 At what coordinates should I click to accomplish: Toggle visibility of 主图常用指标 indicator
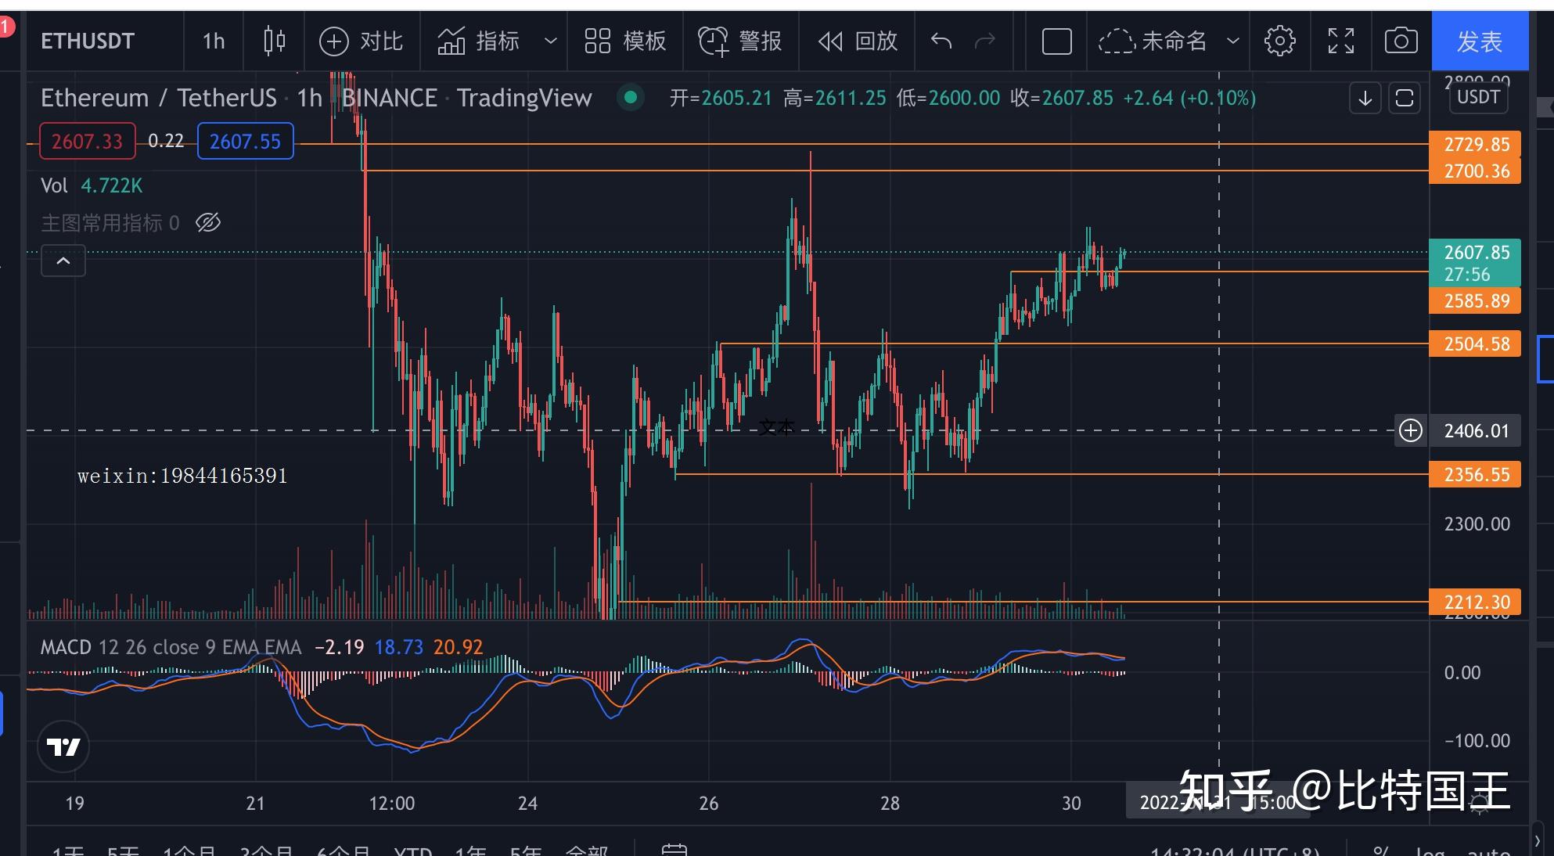pyautogui.click(x=208, y=223)
